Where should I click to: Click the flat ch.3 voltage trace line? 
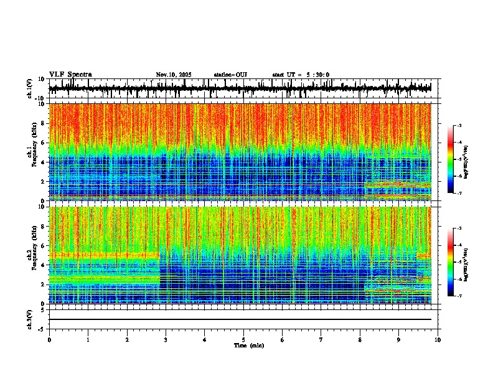(240, 319)
